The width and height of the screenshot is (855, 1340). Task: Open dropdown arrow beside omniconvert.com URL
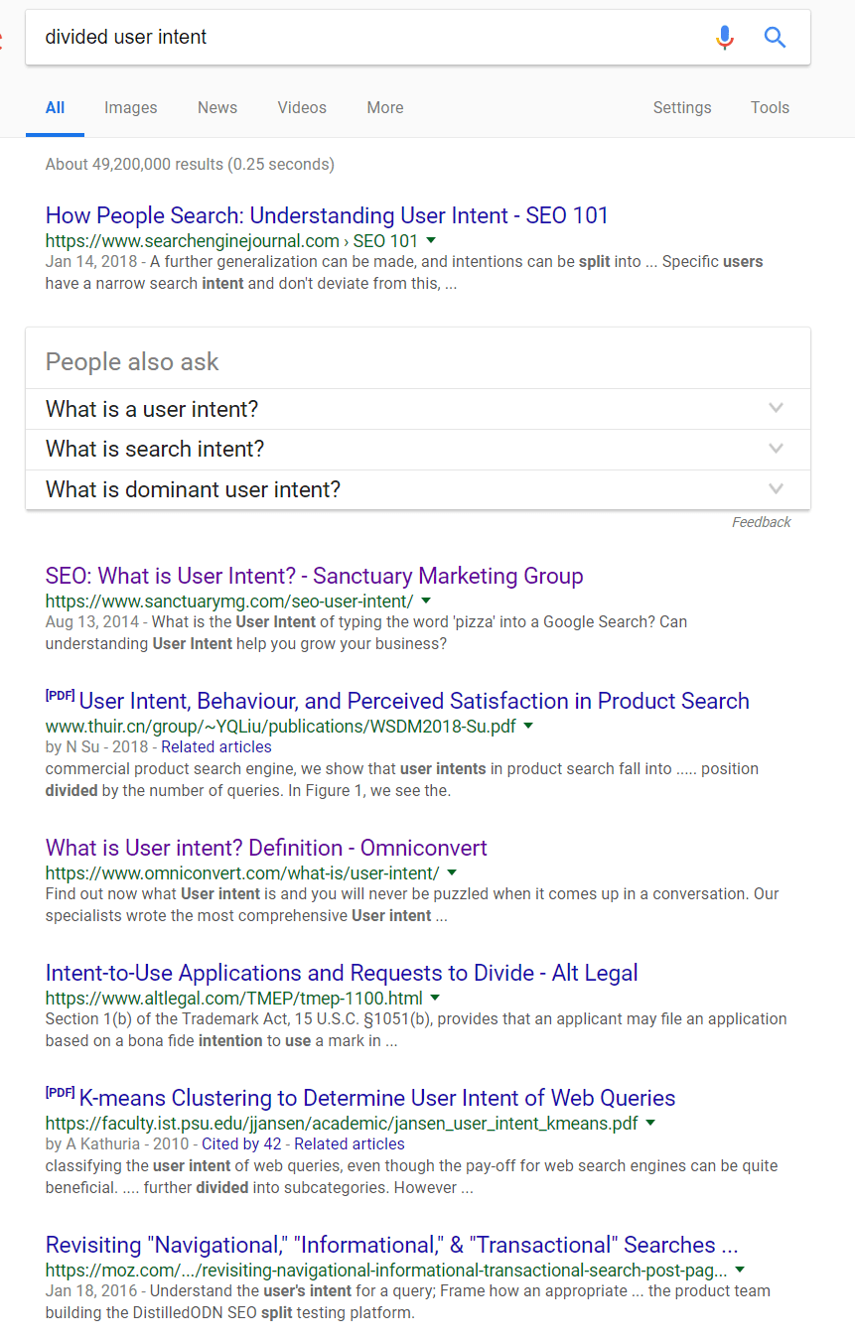(x=452, y=873)
